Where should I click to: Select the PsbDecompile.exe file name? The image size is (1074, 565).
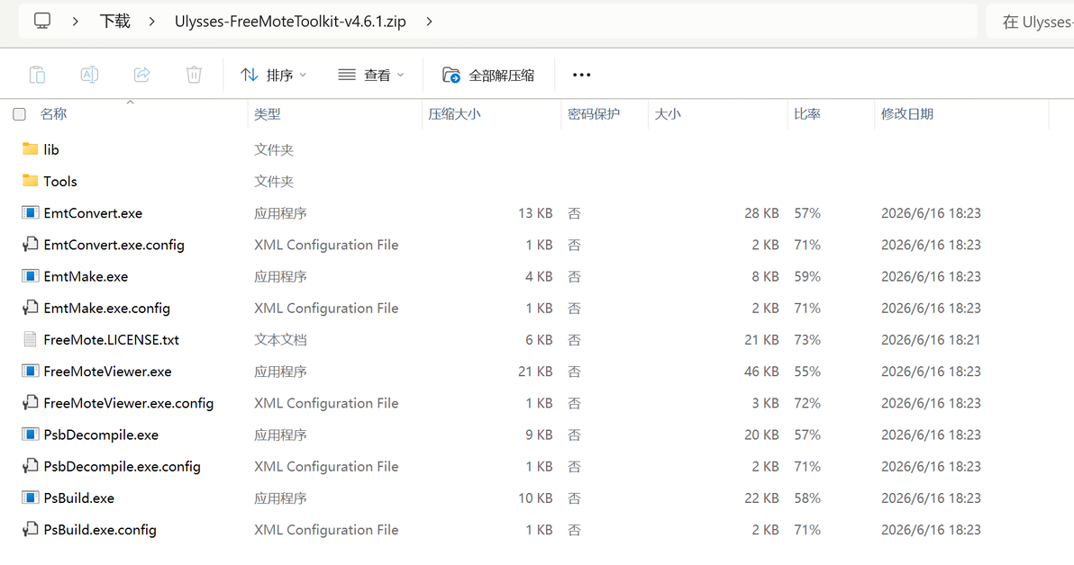101,435
